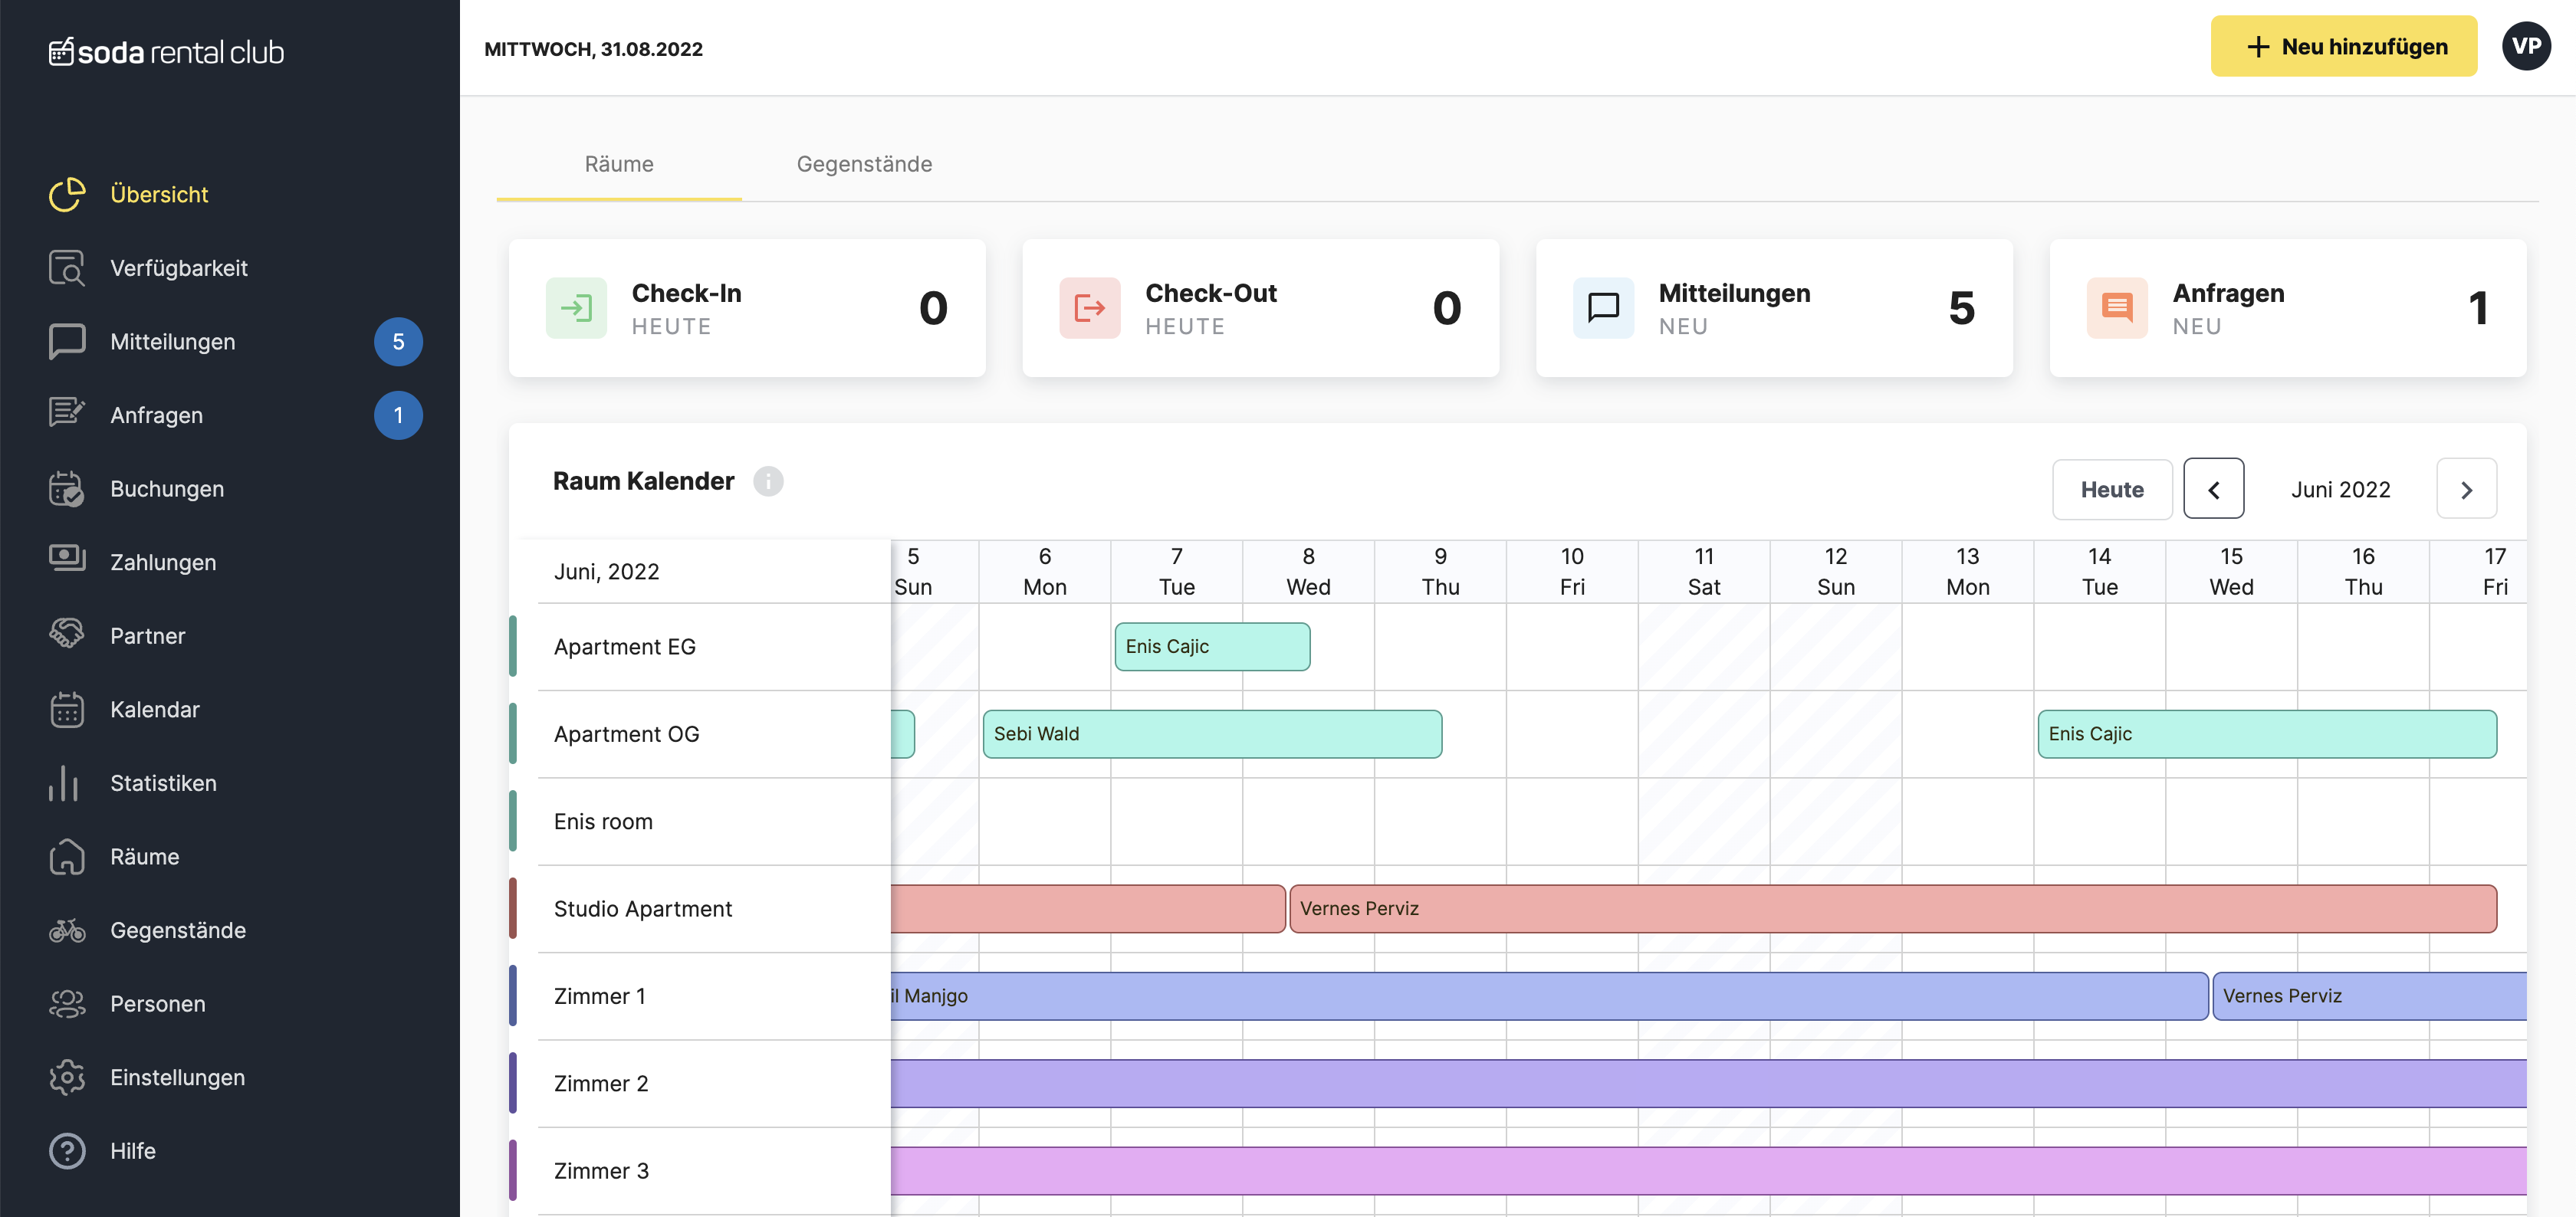Open the VP user avatar
This screenshot has height=1217, width=2576.
[x=2526, y=46]
